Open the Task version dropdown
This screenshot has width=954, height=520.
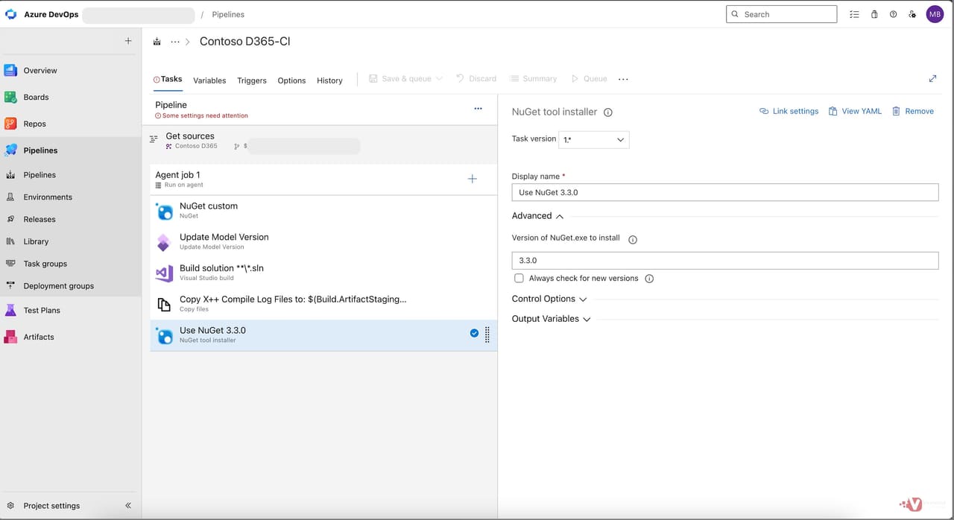point(594,139)
